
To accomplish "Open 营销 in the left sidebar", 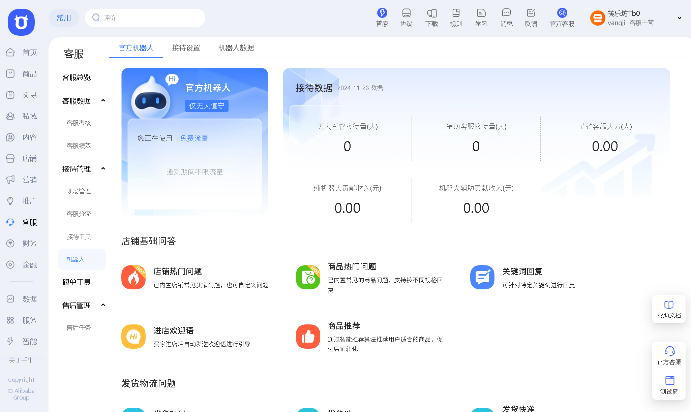I will [x=22, y=180].
